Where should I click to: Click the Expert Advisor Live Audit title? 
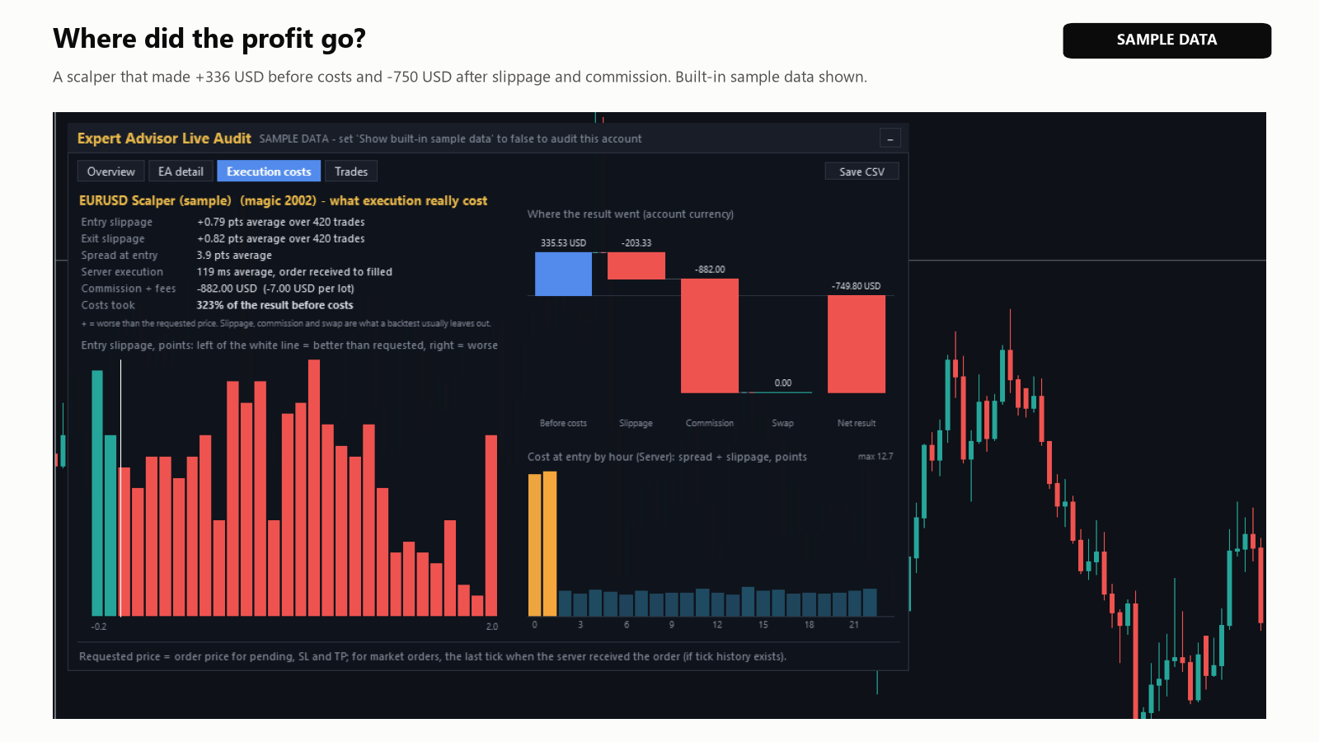coord(164,139)
